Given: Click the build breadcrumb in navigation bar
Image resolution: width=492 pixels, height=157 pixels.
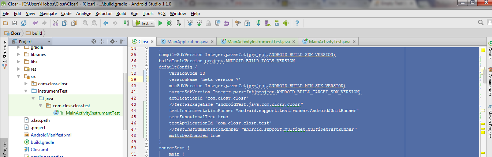Looking at the screenshot, I should [x=34, y=33].
